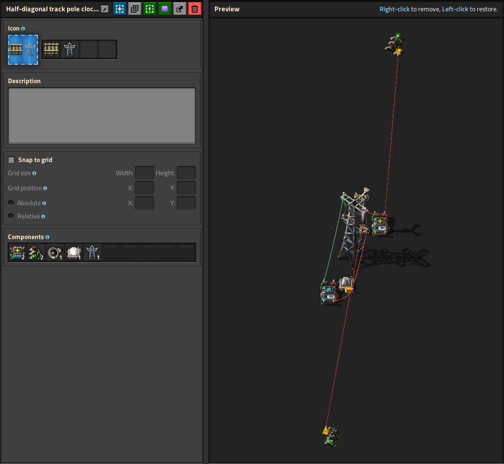Viewport: 504px width, 464px height.
Task: Click the info icon beside Grid position
Action: (45, 189)
